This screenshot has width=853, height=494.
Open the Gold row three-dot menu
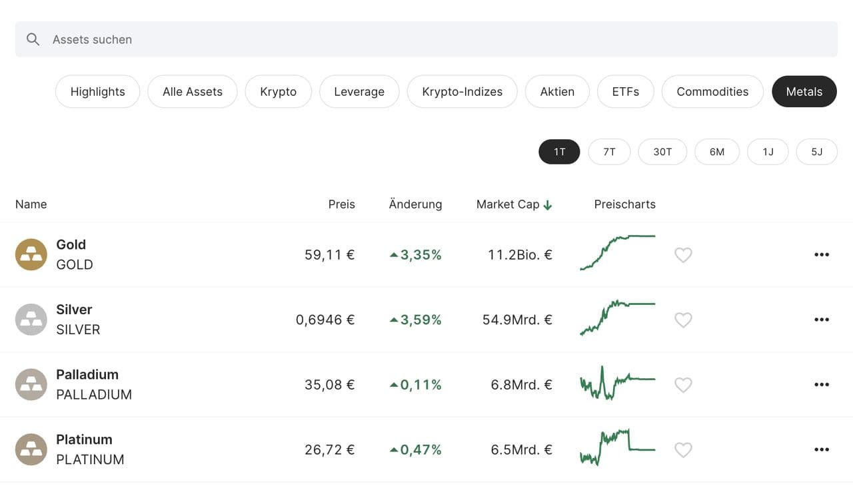[x=822, y=254]
